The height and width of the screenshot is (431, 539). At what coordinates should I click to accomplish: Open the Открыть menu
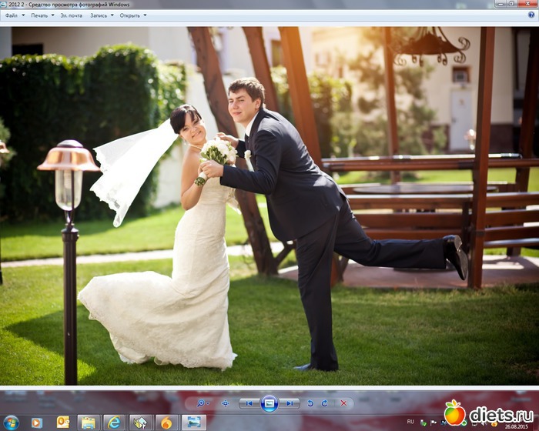pos(132,15)
